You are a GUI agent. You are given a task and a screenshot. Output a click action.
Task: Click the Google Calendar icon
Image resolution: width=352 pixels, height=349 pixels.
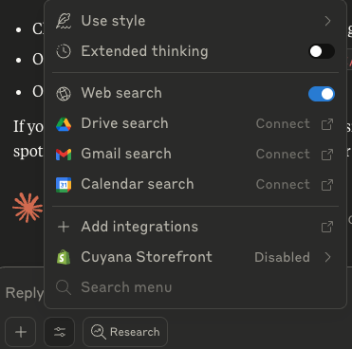[64, 185]
